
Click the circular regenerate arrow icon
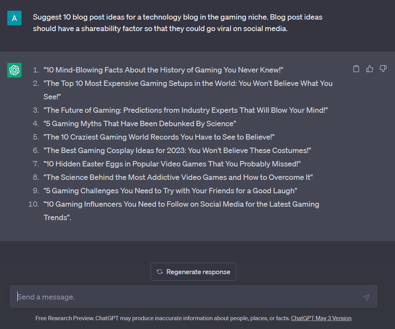click(159, 271)
